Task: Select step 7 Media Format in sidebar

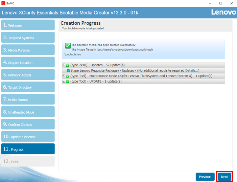Action: tap(28, 100)
